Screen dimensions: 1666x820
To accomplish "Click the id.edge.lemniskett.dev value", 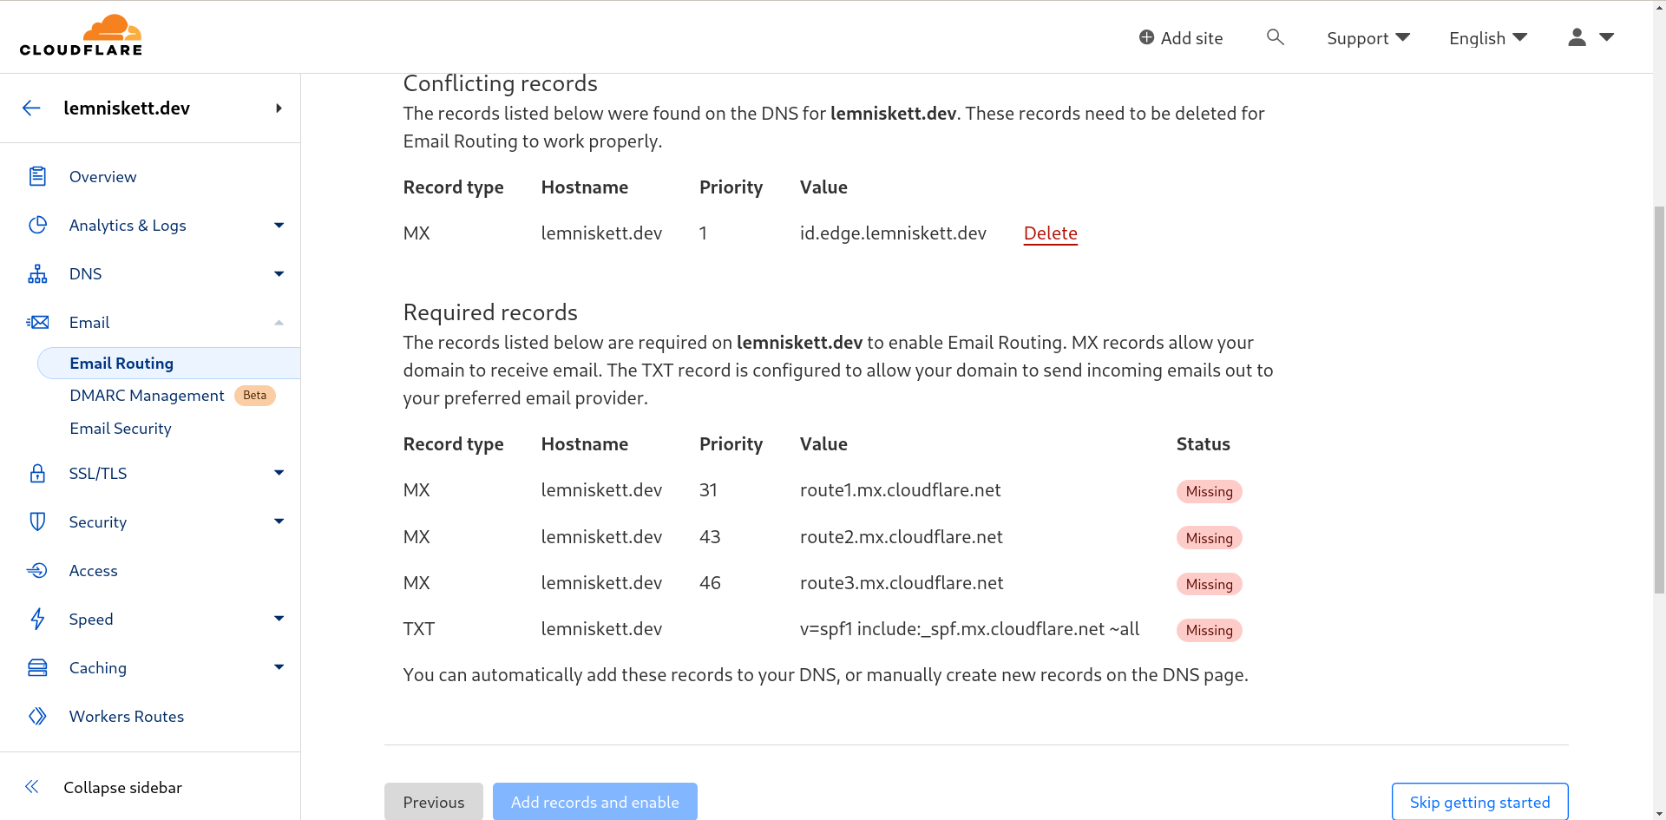I will [x=893, y=233].
